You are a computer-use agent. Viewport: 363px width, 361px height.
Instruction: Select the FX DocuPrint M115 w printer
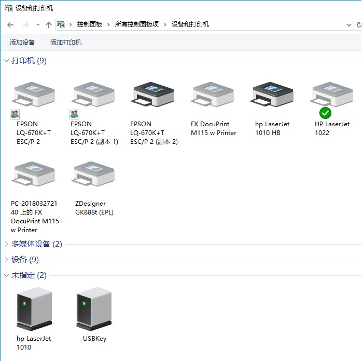tap(213, 97)
